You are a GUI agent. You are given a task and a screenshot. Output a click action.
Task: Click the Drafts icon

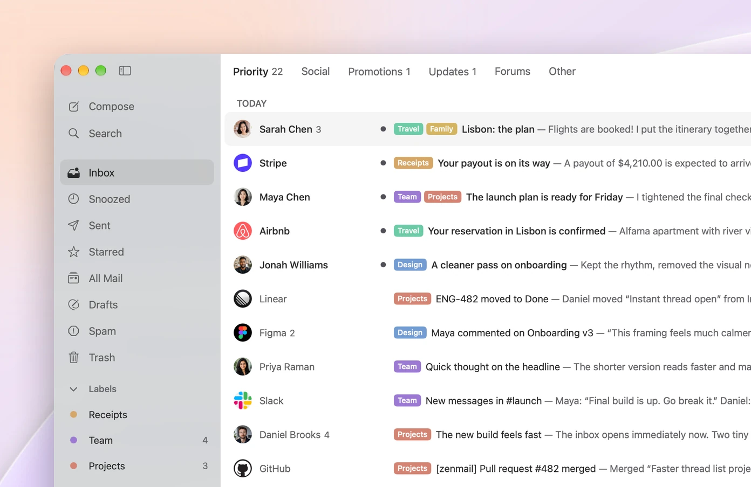point(74,305)
